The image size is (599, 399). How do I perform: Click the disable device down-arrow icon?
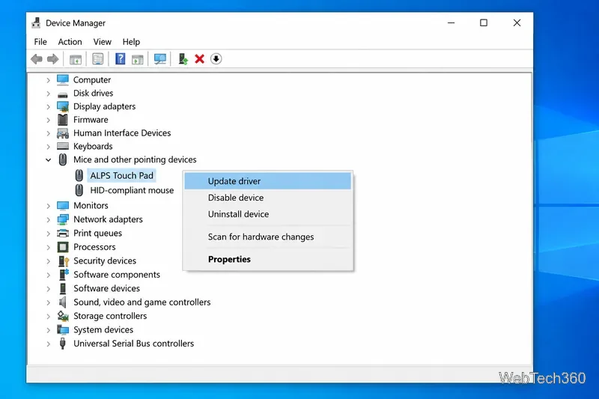point(216,59)
